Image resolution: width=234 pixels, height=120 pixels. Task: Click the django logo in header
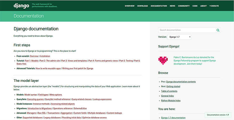click(x=21, y=6)
